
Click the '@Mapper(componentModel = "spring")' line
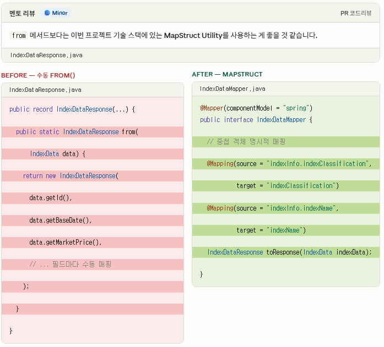point(256,108)
